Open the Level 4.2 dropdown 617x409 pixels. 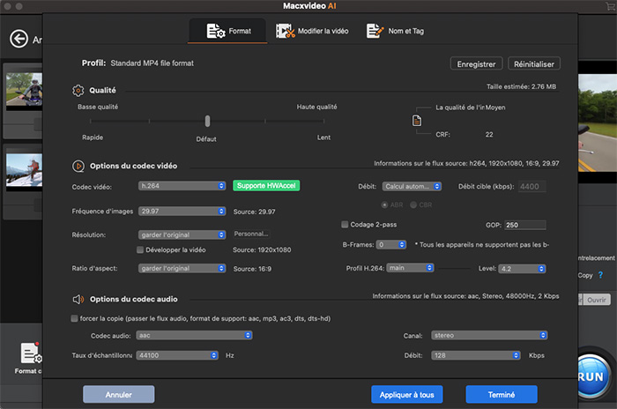click(x=522, y=269)
